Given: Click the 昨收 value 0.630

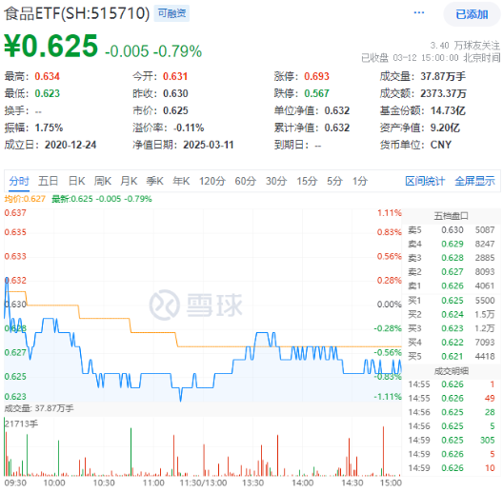Looking at the screenshot, I should [x=175, y=93].
